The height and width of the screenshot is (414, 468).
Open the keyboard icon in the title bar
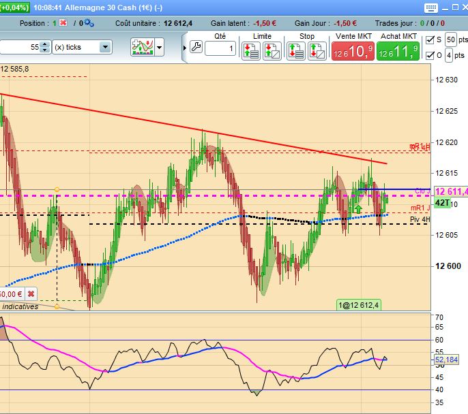coord(430,7)
